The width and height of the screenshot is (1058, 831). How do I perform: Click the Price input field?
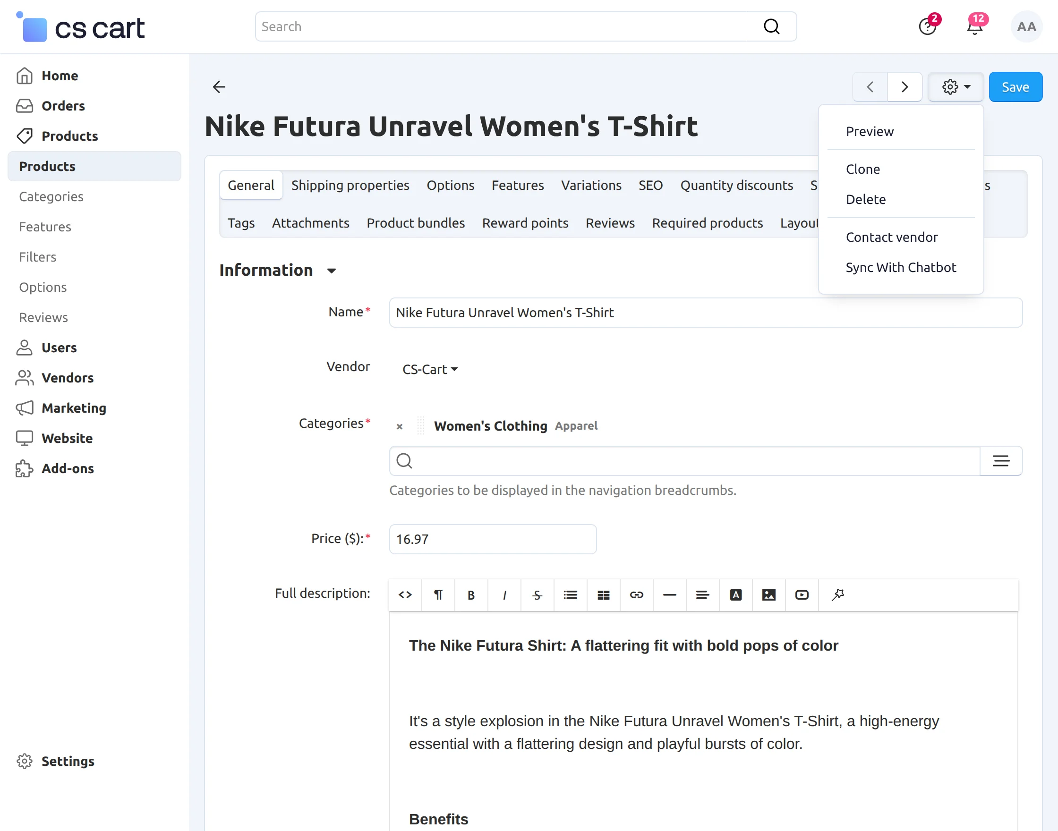(x=493, y=539)
